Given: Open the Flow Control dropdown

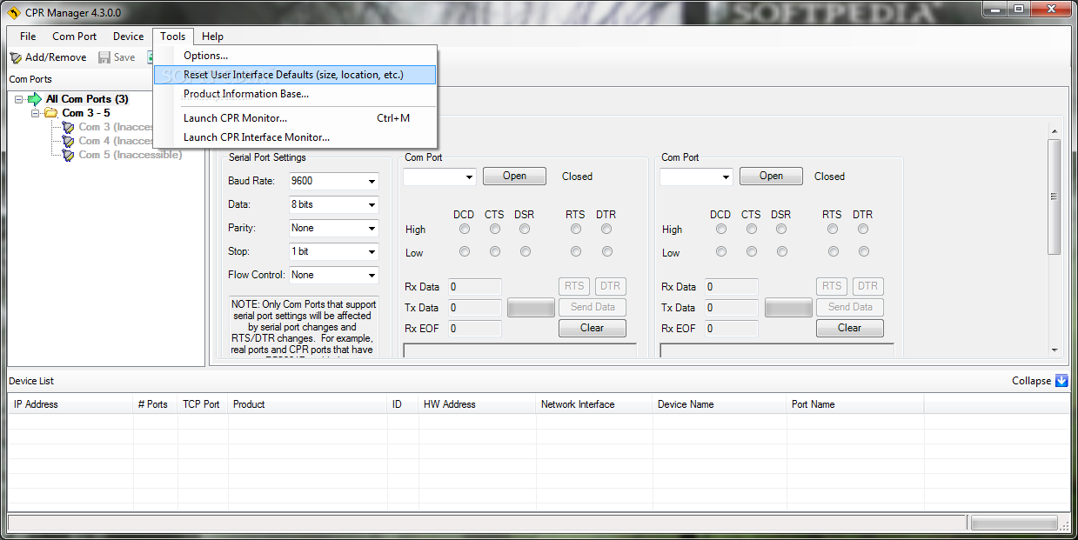Looking at the screenshot, I should tap(372, 275).
